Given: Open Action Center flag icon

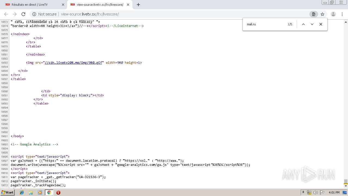Looking at the screenshot, I should pyautogui.click(x=322, y=192).
